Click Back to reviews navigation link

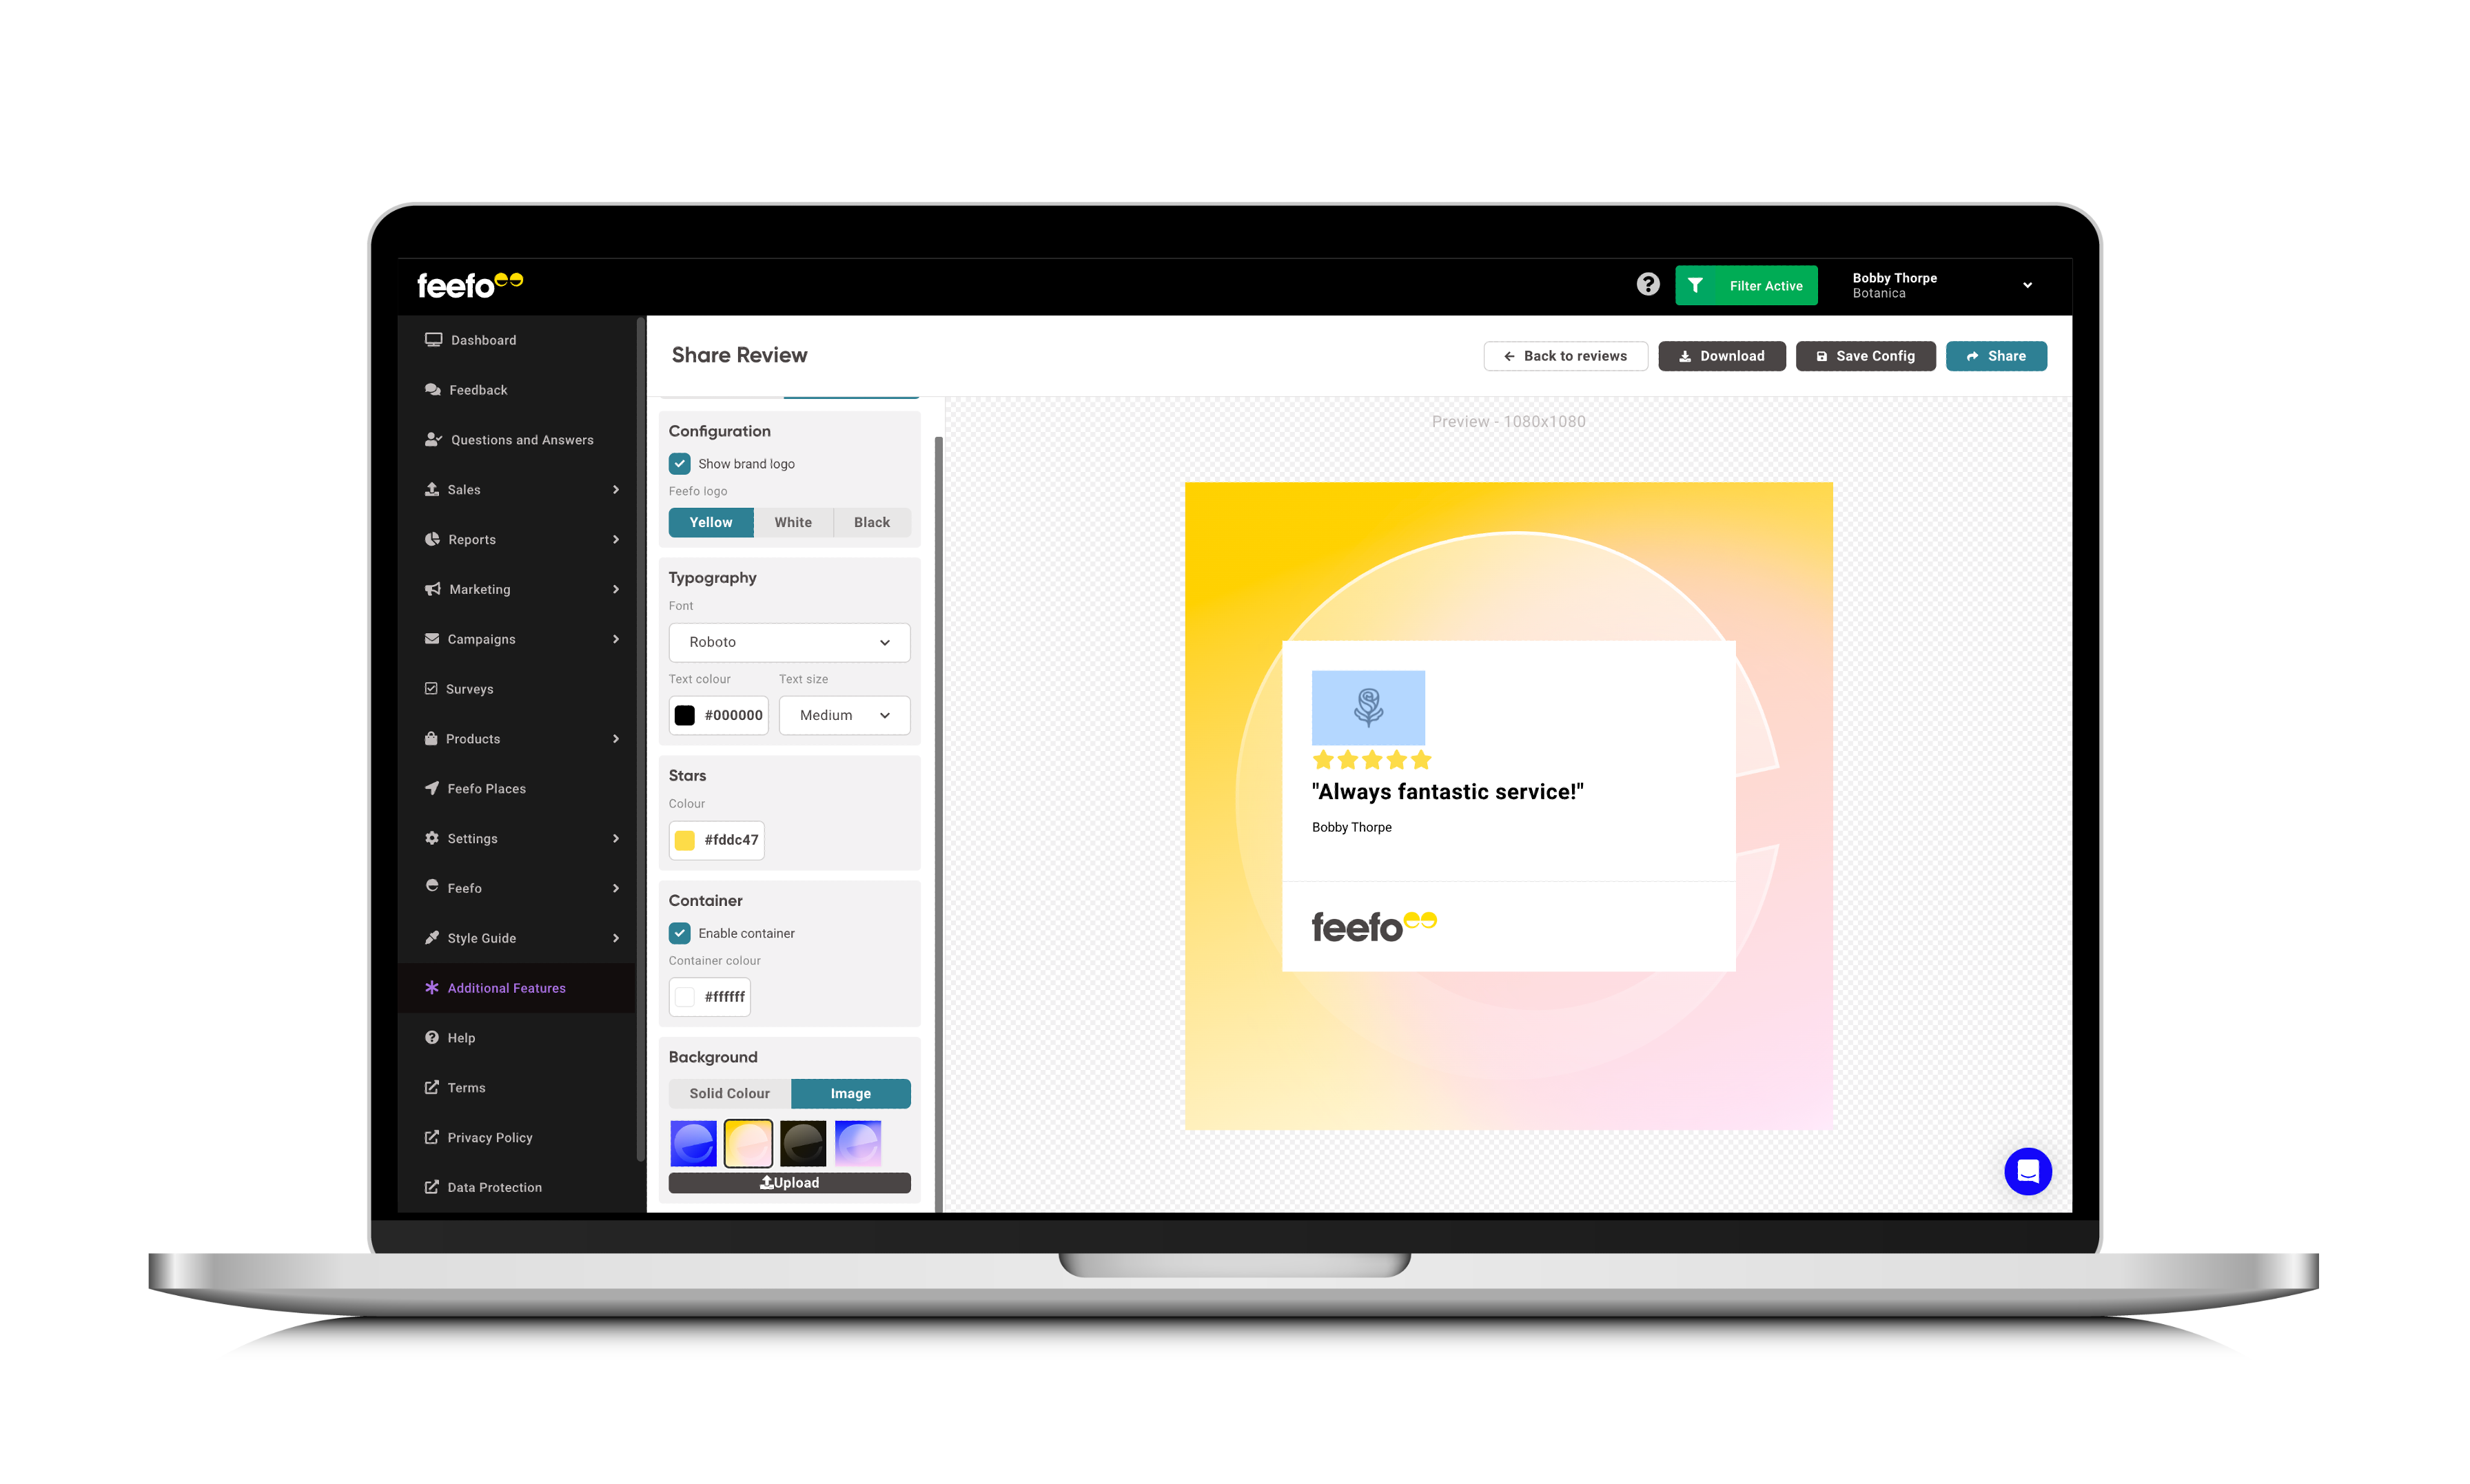[x=1563, y=355]
